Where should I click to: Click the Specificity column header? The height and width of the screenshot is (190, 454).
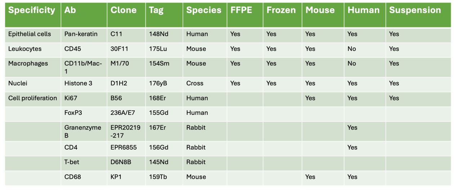click(32, 10)
